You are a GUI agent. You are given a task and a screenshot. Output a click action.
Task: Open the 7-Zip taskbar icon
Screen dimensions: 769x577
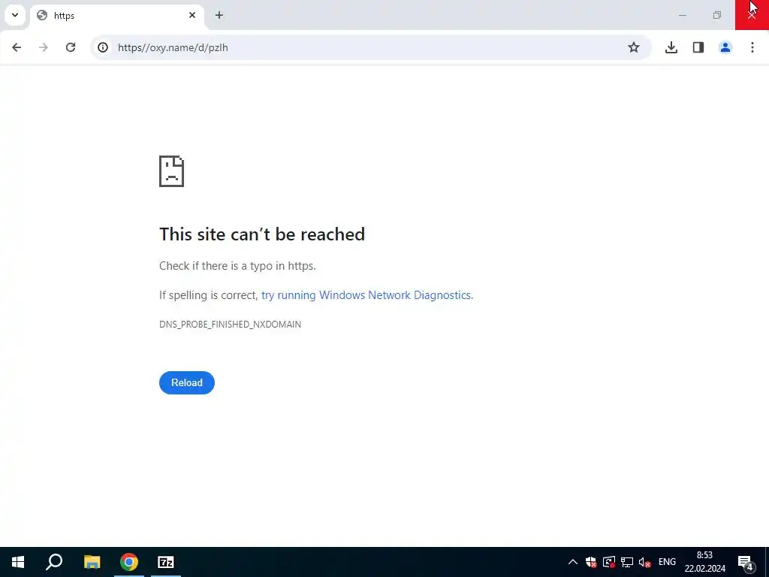166,562
